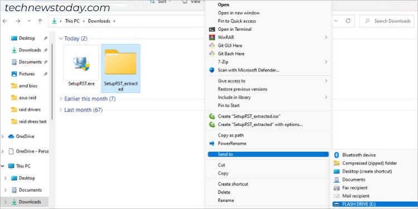Expand the Earlier this month (7) group

pyautogui.click(x=61, y=99)
